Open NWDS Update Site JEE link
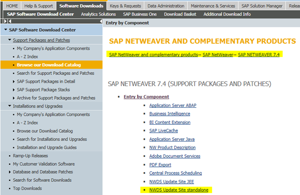The height and width of the screenshot is (195, 300). pos(171,182)
